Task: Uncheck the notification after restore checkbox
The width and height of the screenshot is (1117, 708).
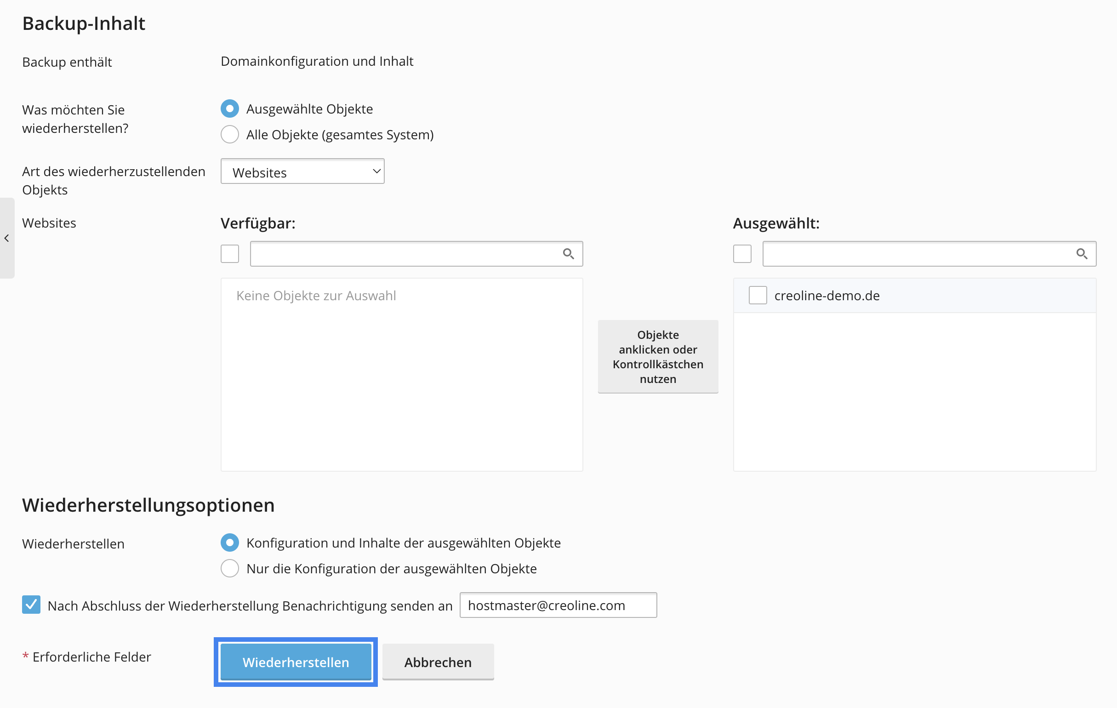Action: (31, 605)
